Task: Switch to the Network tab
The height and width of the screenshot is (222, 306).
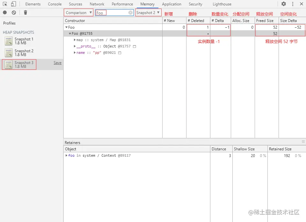Action: coord(97,4)
